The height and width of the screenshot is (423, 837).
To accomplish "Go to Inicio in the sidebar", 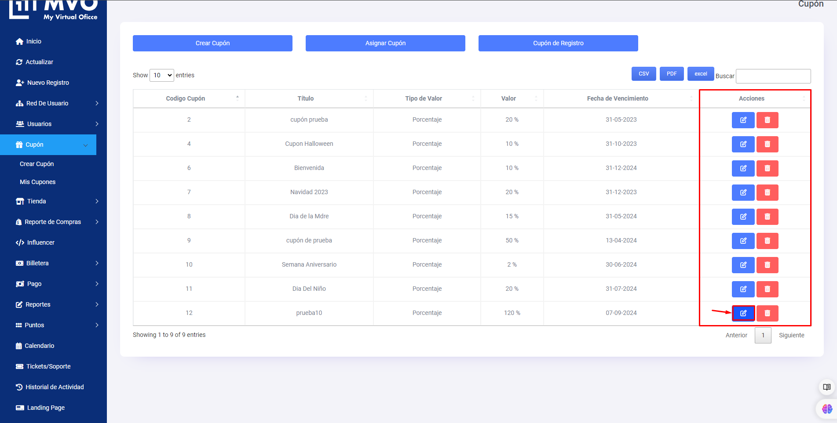I will (x=33, y=41).
